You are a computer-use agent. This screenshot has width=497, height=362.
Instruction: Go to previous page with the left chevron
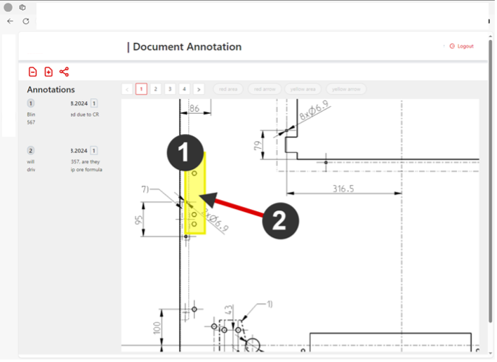[x=127, y=89]
